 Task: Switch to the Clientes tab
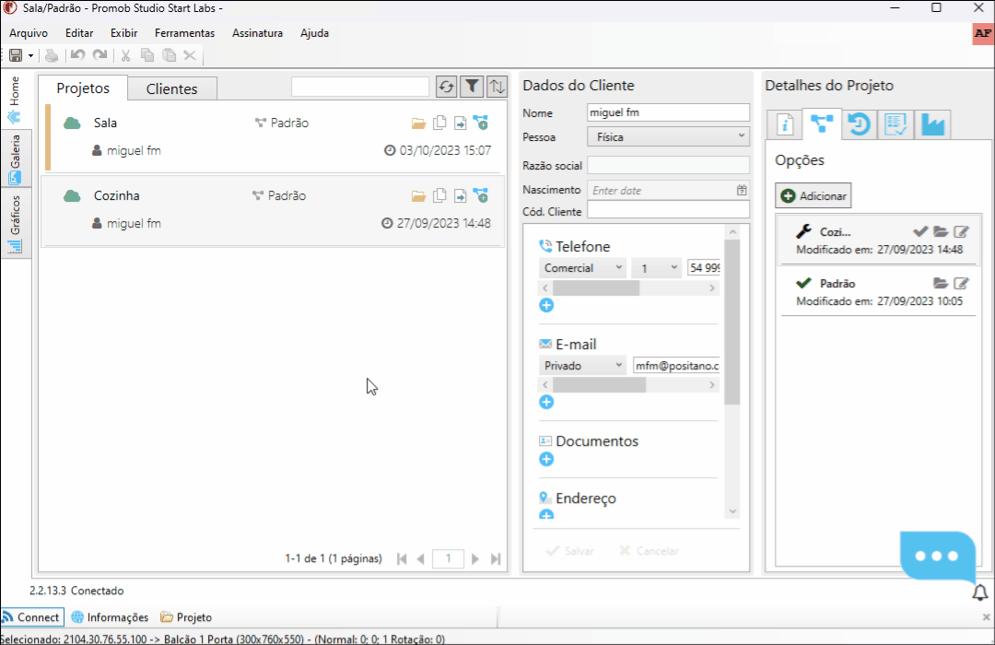coord(172,88)
